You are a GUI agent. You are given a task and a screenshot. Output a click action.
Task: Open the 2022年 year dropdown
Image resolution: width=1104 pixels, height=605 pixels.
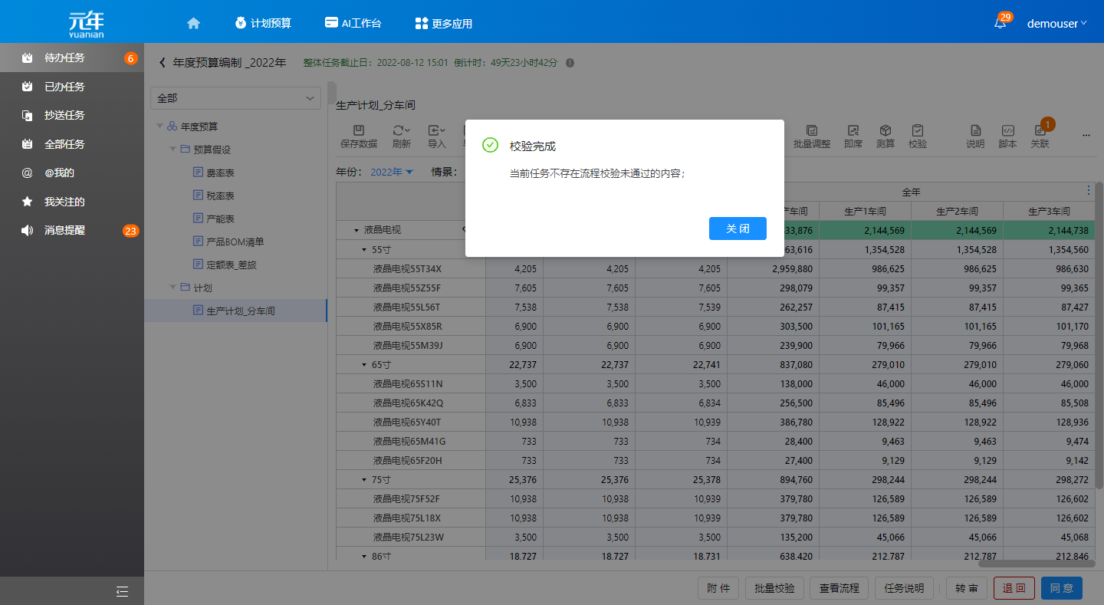pyautogui.click(x=392, y=172)
